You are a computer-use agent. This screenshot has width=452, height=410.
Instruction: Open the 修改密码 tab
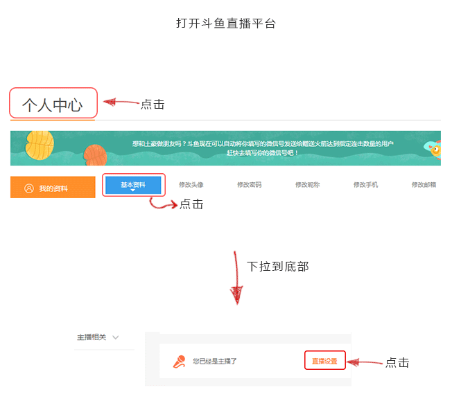(x=250, y=184)
